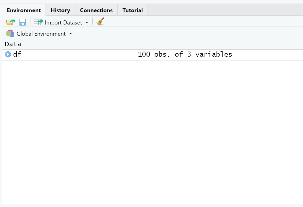View df via "100 obs. of 3 variables"

coord(185,54)
